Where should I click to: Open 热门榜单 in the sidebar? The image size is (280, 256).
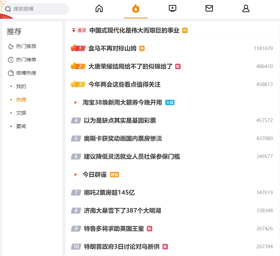click(x=26, y=60)
